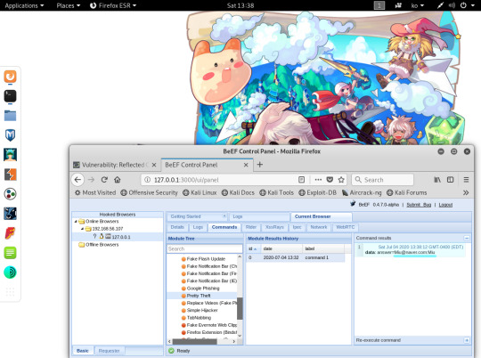
Task: Open the Exploit-DB bookmark
Action: point(317,192)
